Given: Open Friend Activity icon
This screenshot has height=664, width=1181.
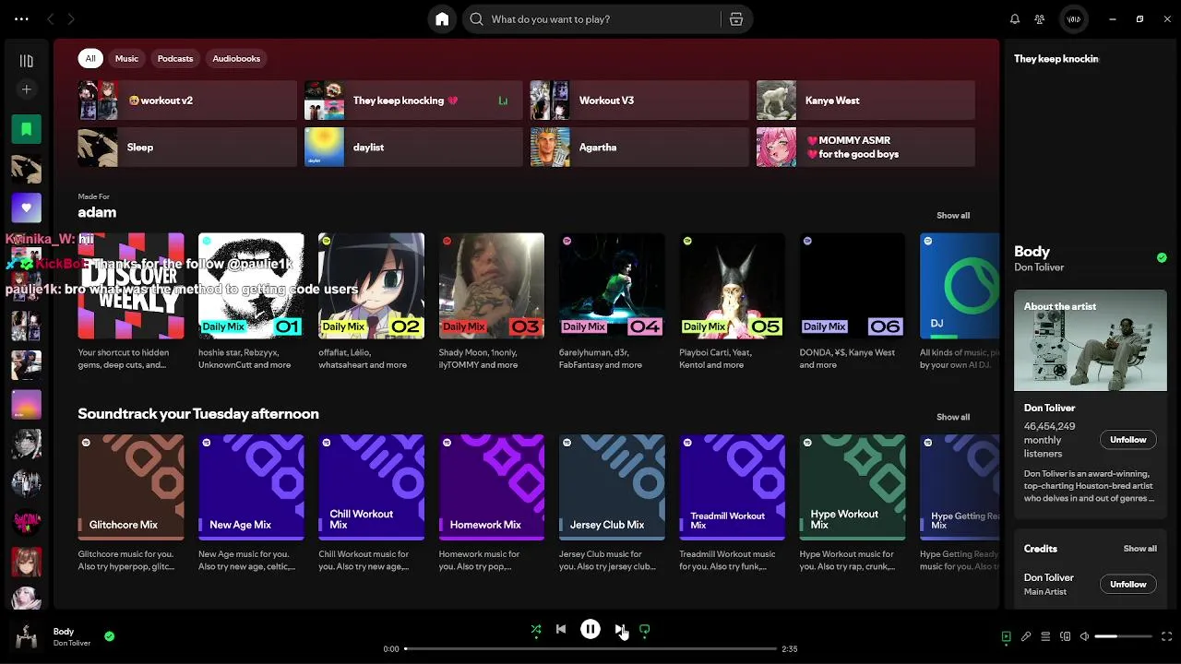Looking at the screenshot, I should coord(1040,18).
